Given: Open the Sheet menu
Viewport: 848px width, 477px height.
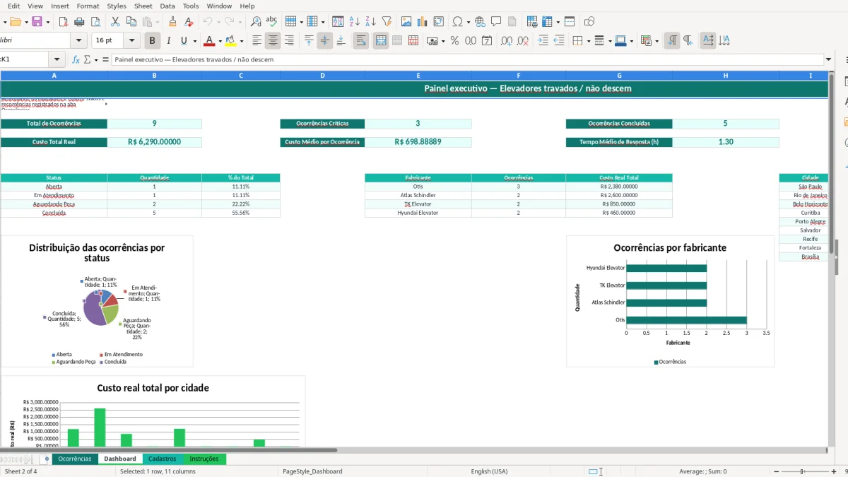Looking at the screenshot, I should (143, 6).
